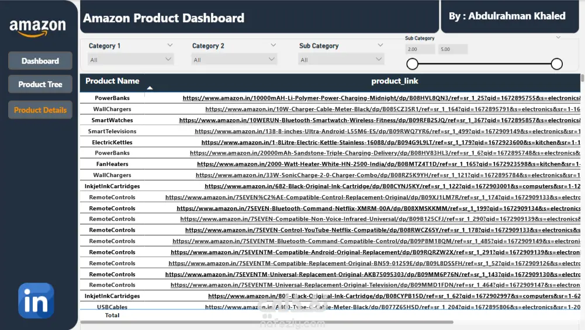Go to the Dashboard page

40,61
